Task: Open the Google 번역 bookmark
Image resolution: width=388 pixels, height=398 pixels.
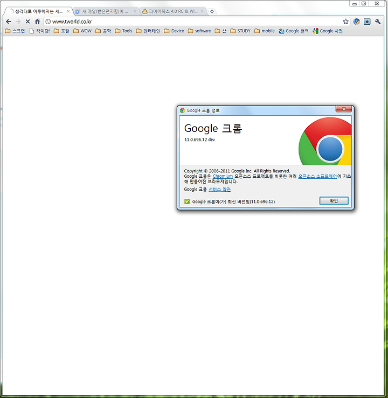Action: click(x=294, y=31)
